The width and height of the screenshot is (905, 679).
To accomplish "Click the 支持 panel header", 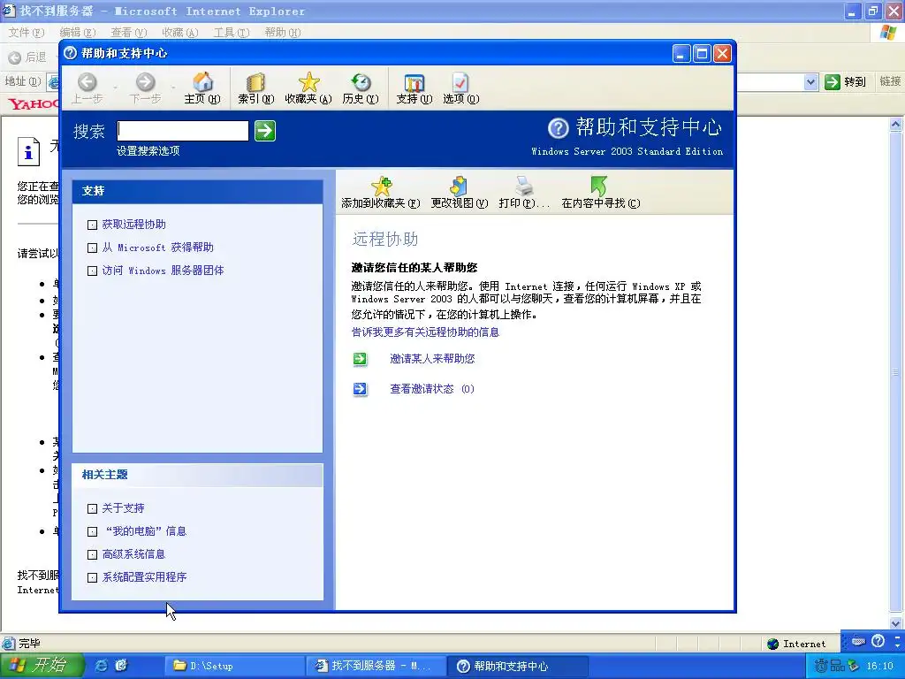I will [x=197, y=191].
